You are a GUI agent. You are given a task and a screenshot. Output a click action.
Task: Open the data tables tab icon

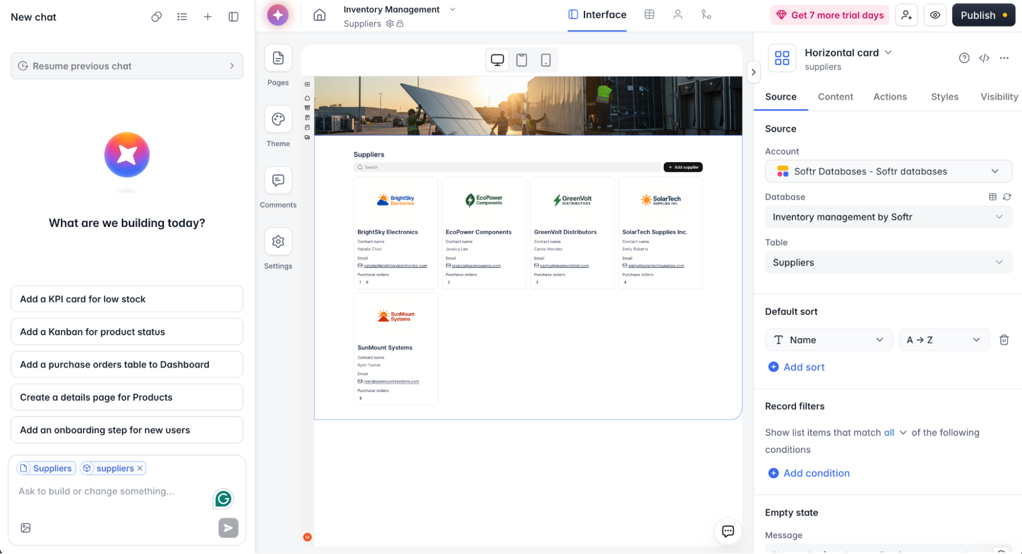click(x=649, y=15)
